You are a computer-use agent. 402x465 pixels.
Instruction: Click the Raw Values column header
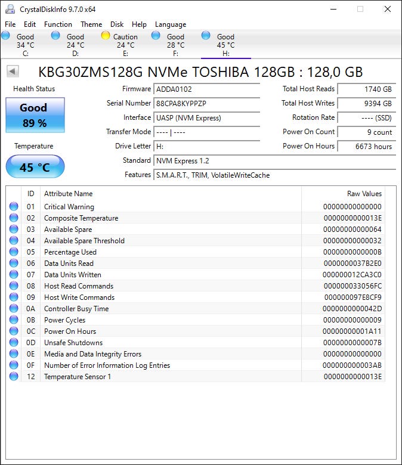coord(364,194)
